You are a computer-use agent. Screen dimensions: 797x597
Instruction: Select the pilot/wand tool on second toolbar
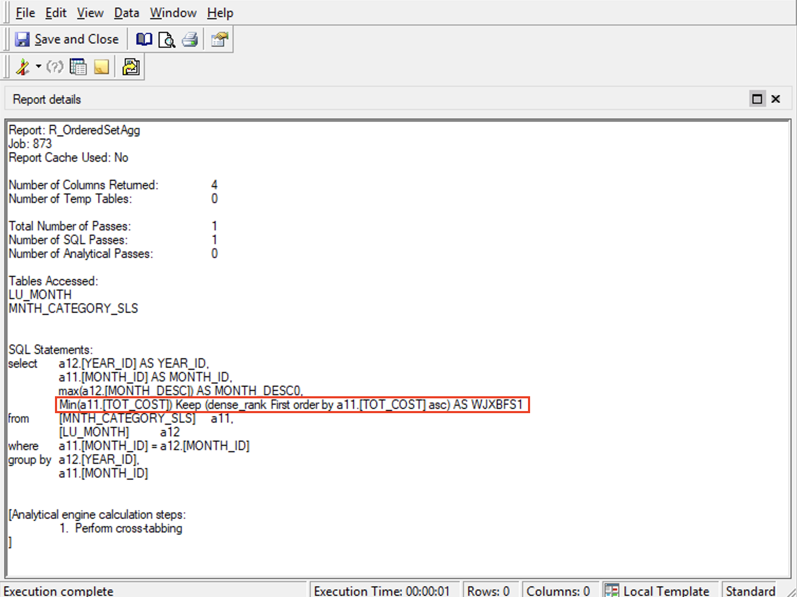point(22,67)
